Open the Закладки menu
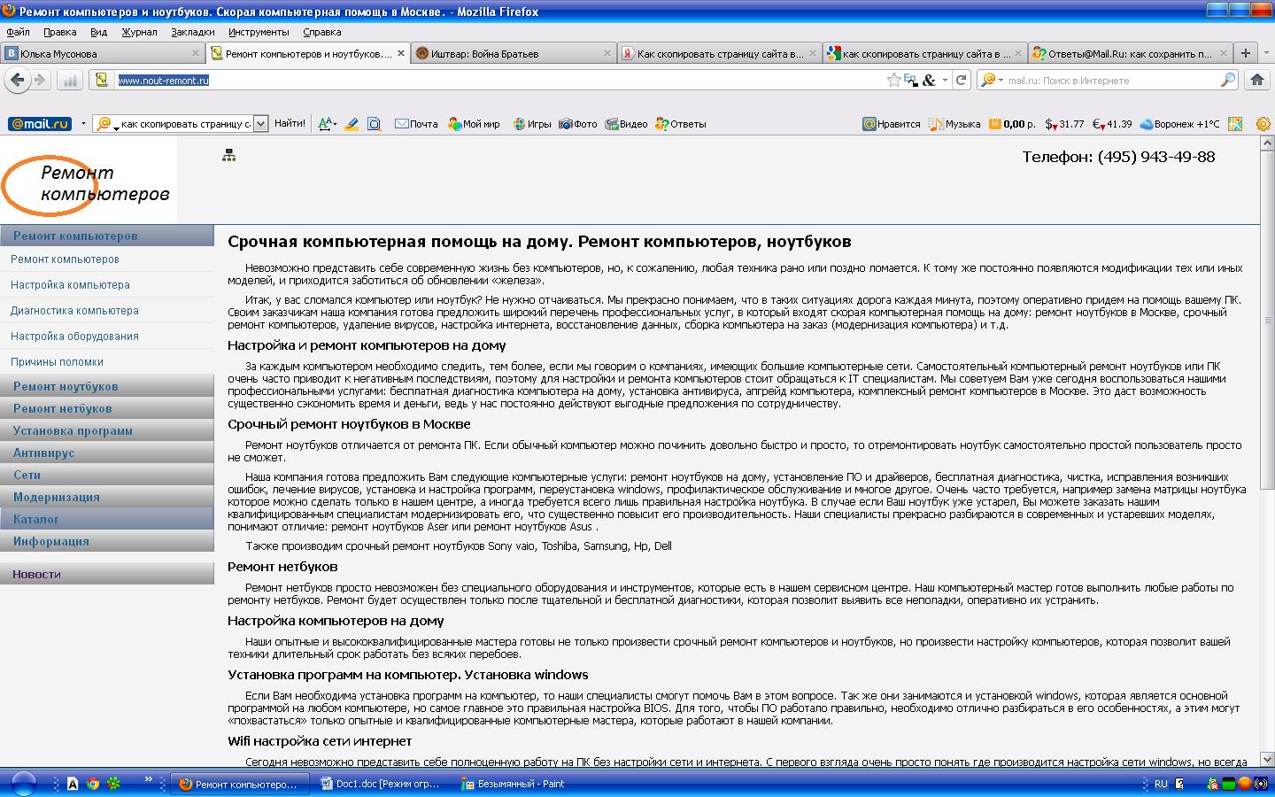Viewport: 1275px width, 797px height. pyautogui.click(x=193, y=32)
